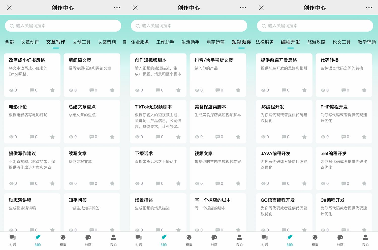Screen dimensions: 378x250
Task: Click views eye icon on 续写文章 card
Action: pos(71,184)
